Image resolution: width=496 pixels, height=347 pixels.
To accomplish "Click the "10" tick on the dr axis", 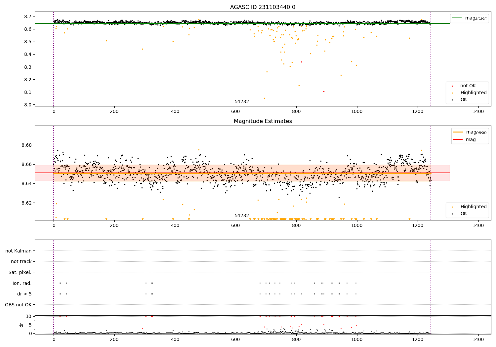I will pos(29,316).
